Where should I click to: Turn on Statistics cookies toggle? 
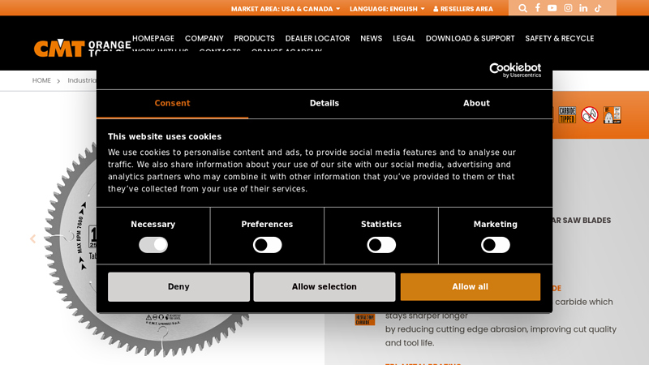coord(381,245)
